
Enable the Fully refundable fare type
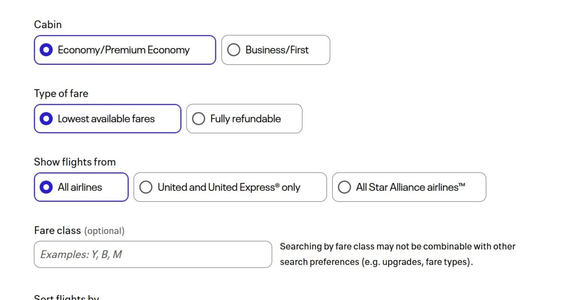click(x=244, y=119)
